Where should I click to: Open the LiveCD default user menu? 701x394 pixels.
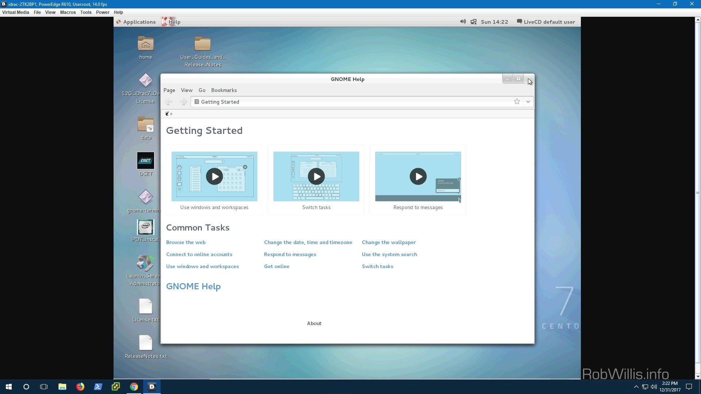click(x=546, y=22)
